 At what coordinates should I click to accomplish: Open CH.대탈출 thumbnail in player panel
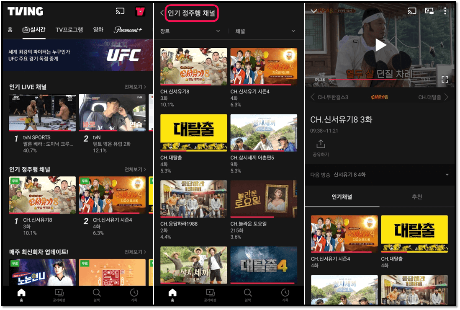414,234
